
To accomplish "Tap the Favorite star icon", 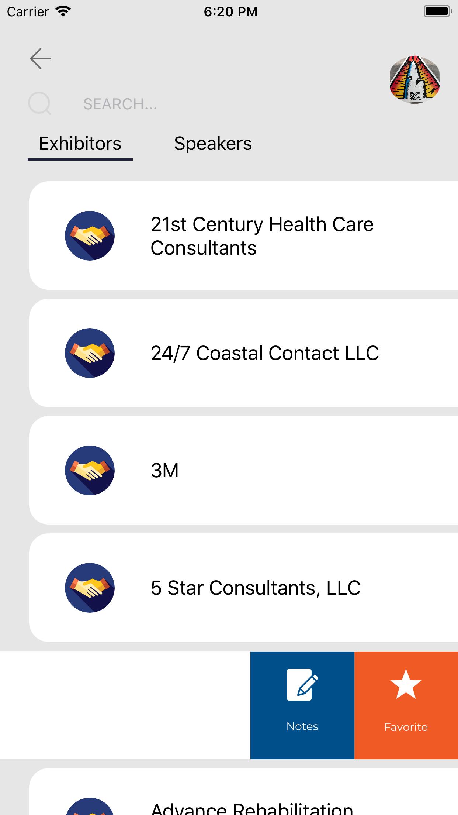I will click(x=406, y=684).
